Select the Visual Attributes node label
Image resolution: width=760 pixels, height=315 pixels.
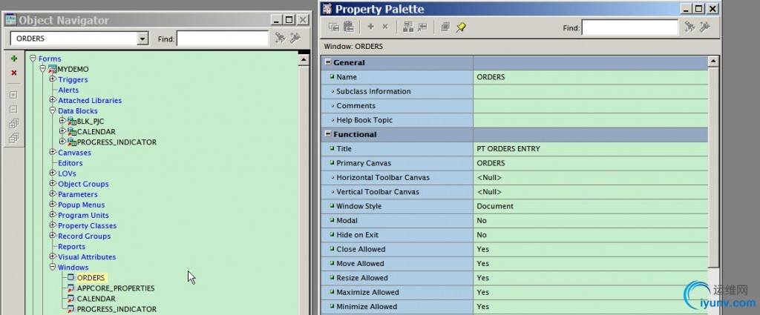pos(87,257)
